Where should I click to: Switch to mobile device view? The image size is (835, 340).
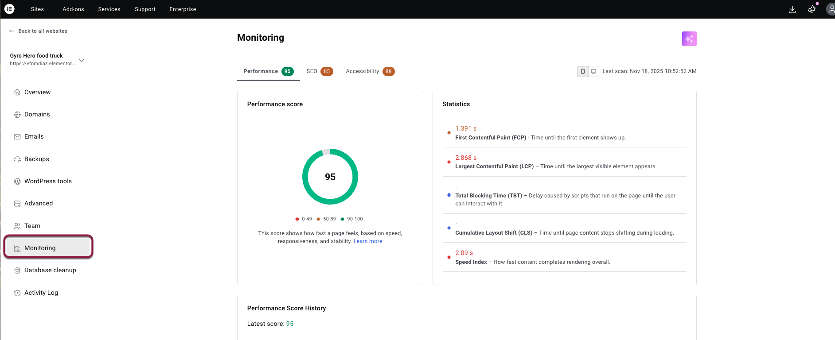[582, 71]
